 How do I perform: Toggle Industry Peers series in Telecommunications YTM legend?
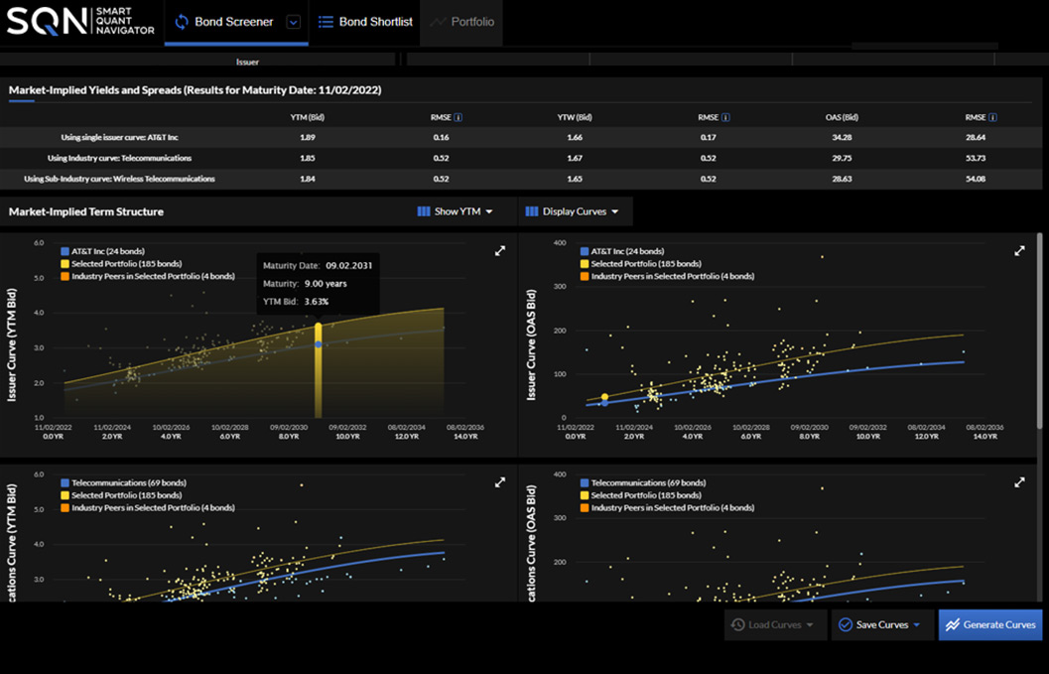(151, 507)
